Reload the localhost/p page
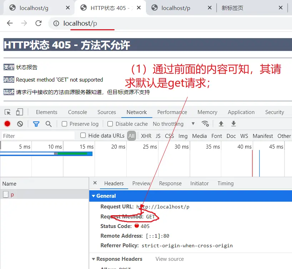 [x=38, y=23]
